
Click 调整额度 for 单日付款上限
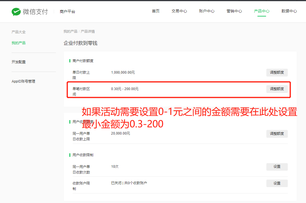pyautogui.click(x=277, y=72)
